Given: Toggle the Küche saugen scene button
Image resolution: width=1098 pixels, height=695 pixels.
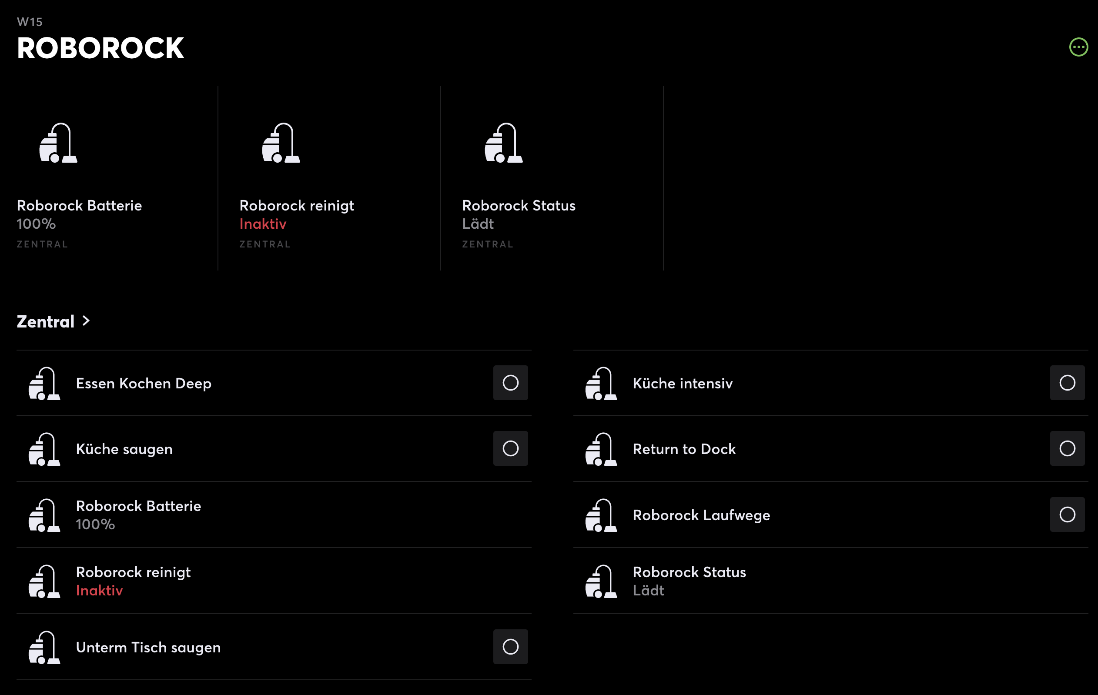Looking at the screenshot, I should point(510,448).
